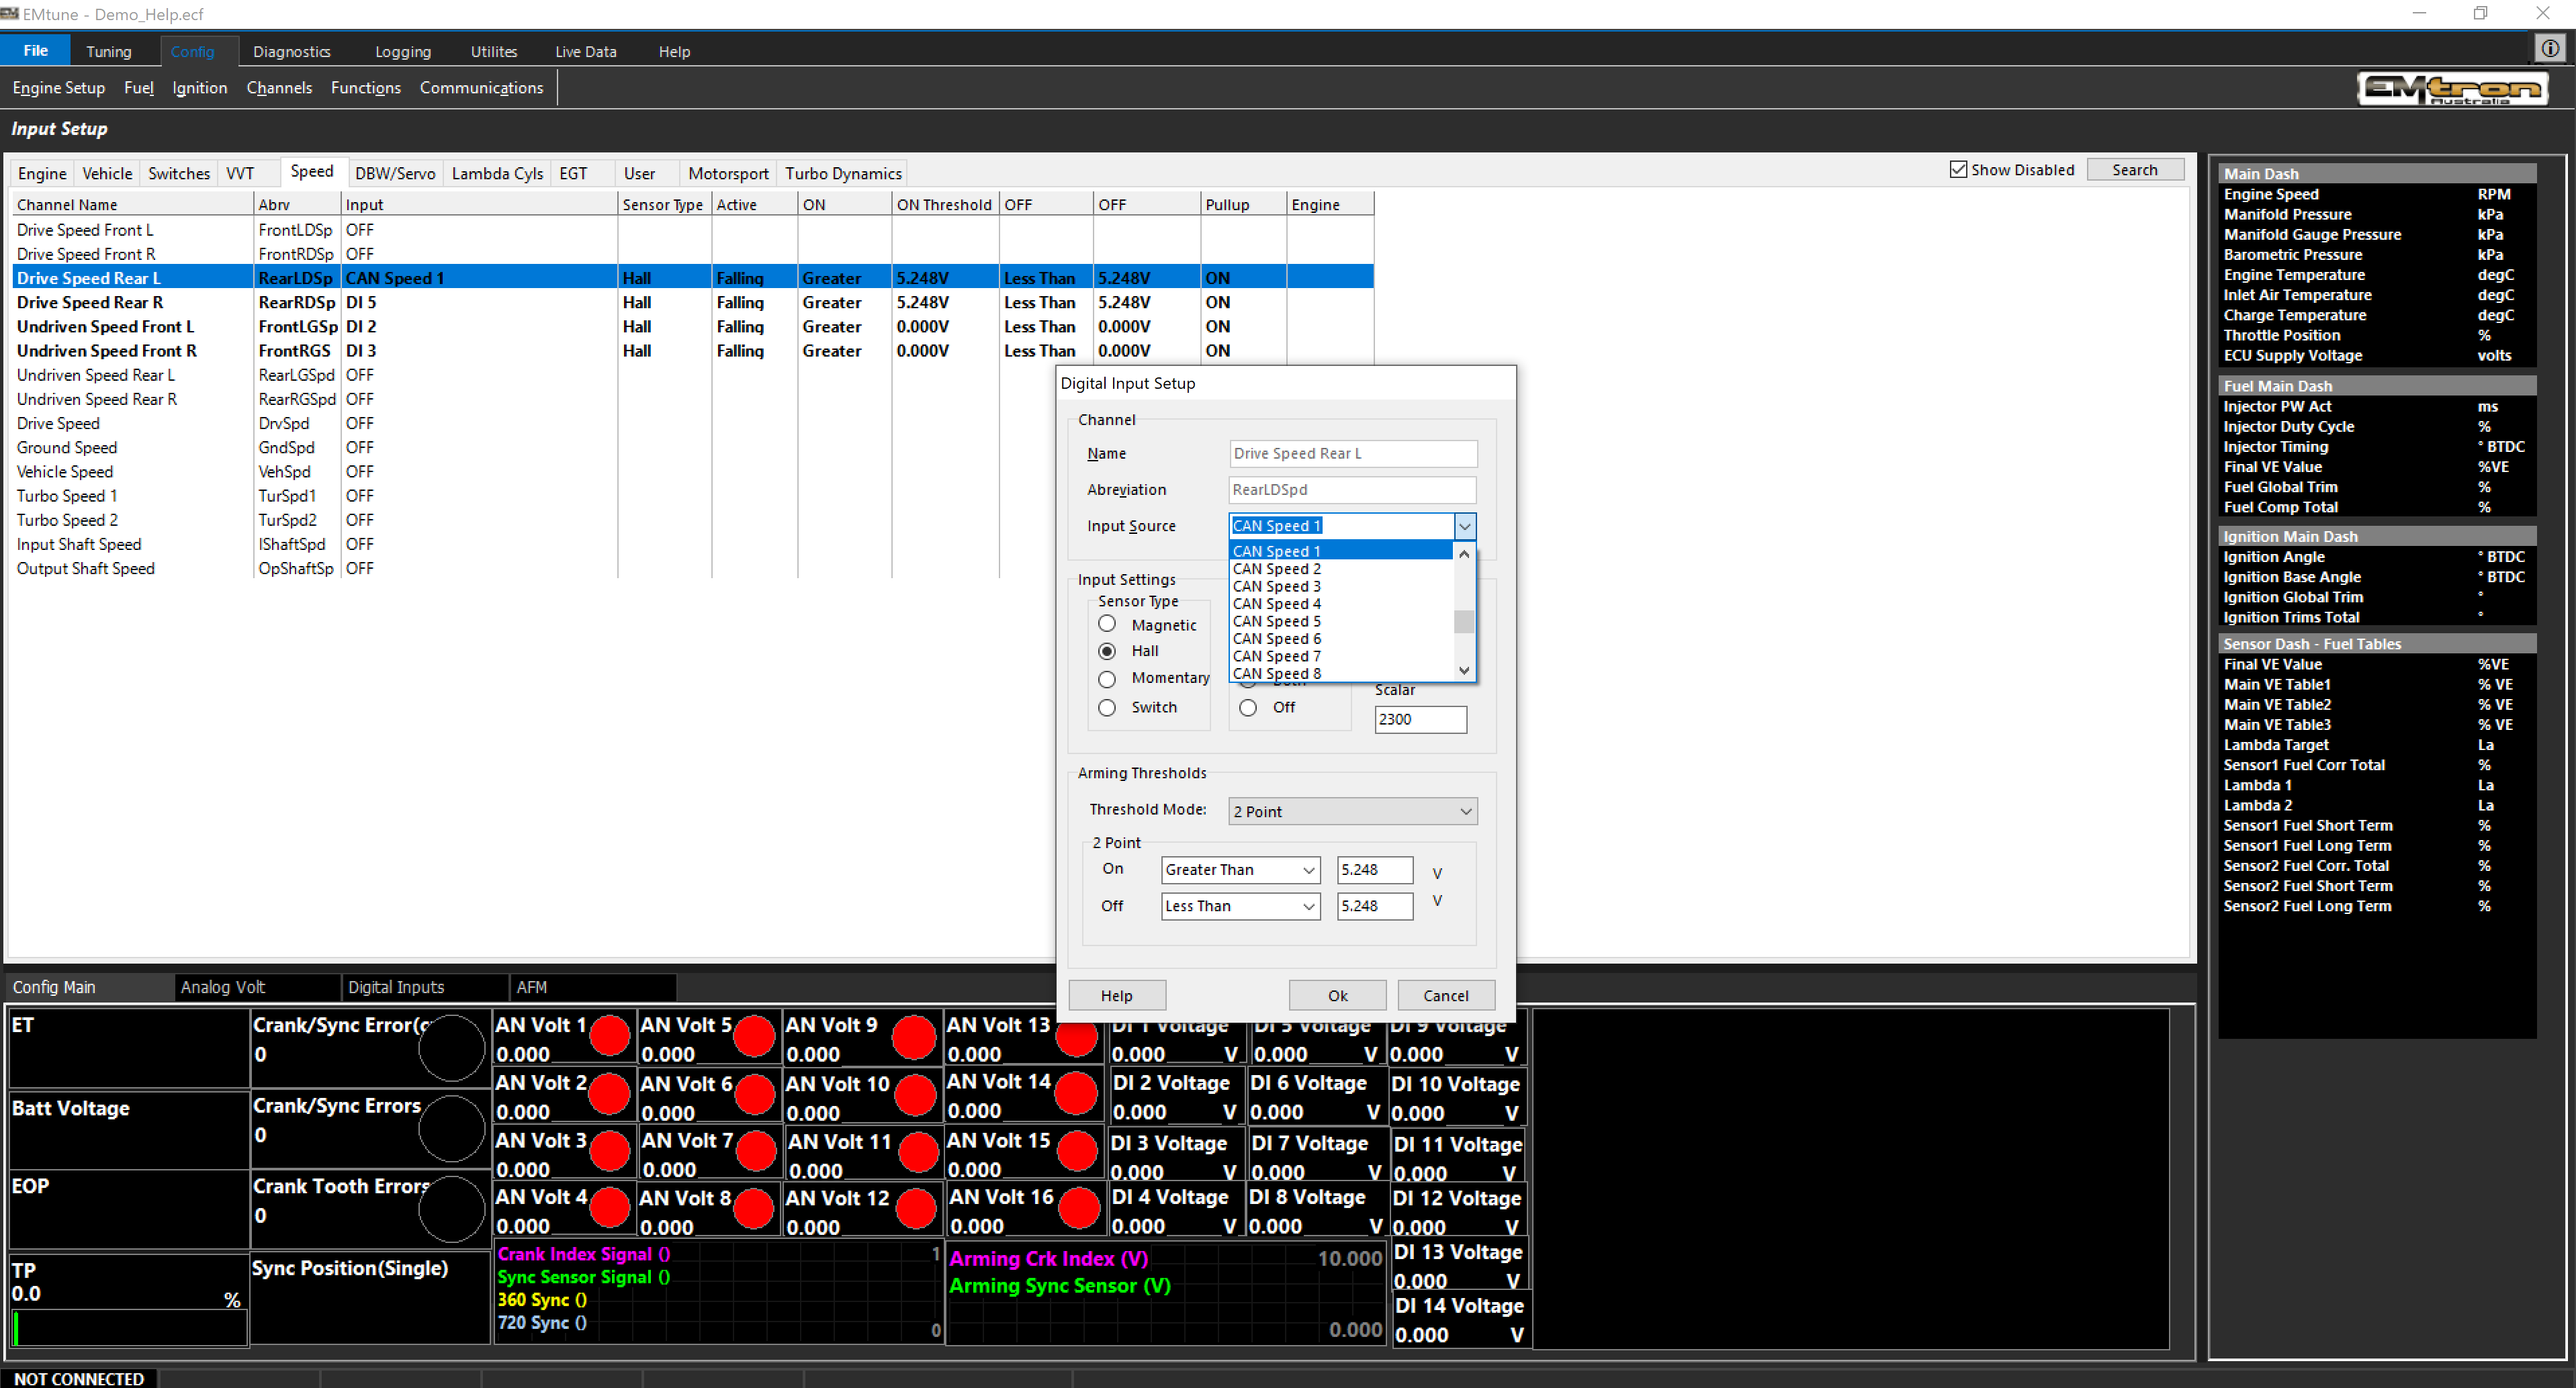Switch to the Turbo Dynamics tab
Viewport: 2576px width, 1388px height.
pyautogui.click(x=843, y=173)
